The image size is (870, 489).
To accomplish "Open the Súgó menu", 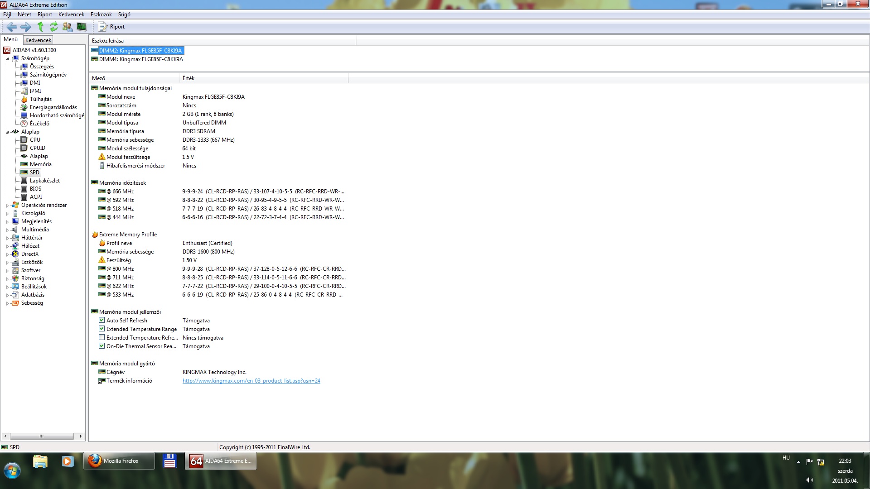I will (x=124, y=14).
